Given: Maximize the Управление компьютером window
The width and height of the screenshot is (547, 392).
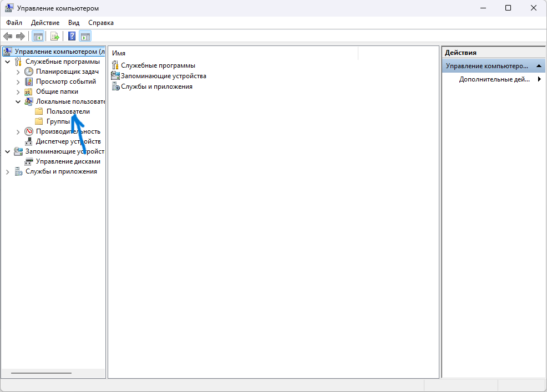Looking at the screenshot, I should click(x=508, y=8).
